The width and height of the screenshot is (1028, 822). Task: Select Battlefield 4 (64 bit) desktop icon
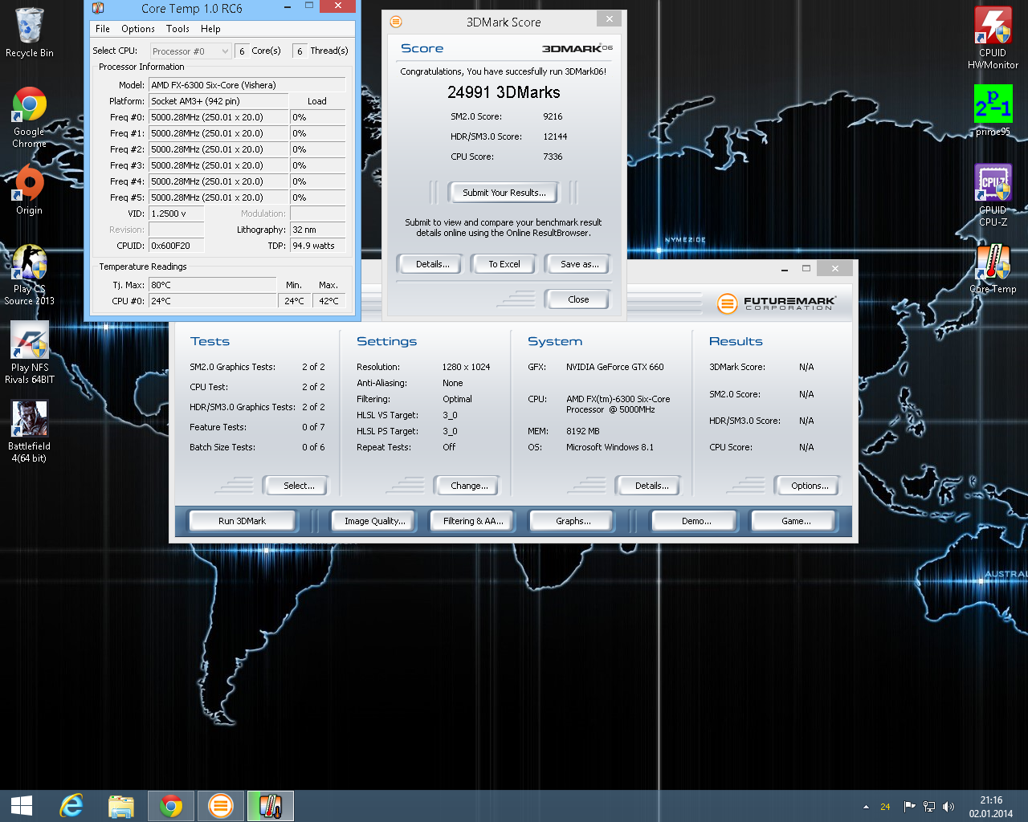(x=29, y=432)
